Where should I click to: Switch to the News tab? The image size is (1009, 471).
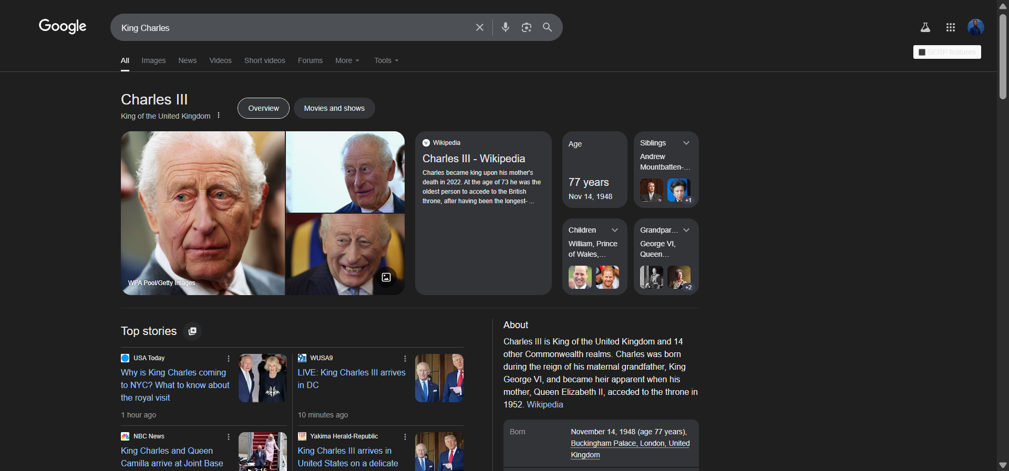[187, 60]
